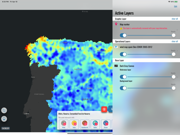Click the PORTUGAL country label
The width and height of the screenshot is (180, 135).
[39, 94]
